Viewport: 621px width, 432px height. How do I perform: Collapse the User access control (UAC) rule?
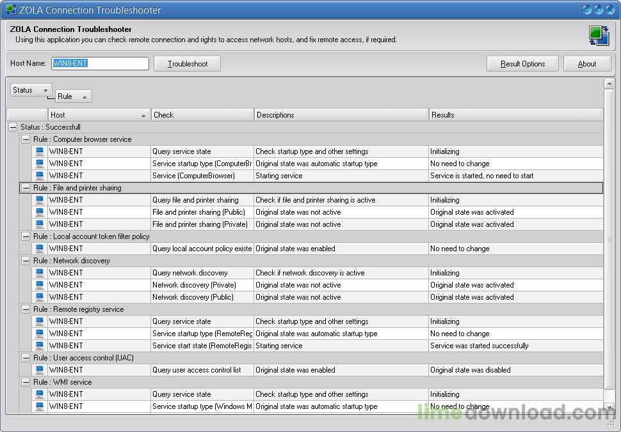click(26, 358)
